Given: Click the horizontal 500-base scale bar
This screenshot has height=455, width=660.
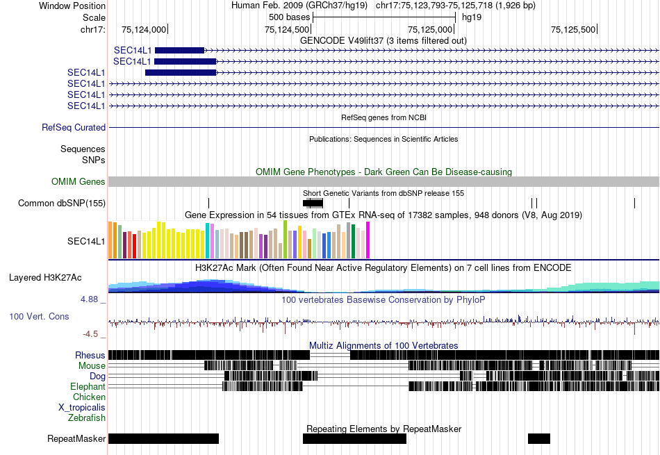Looking at the screenshot, I should coord(384,17).
